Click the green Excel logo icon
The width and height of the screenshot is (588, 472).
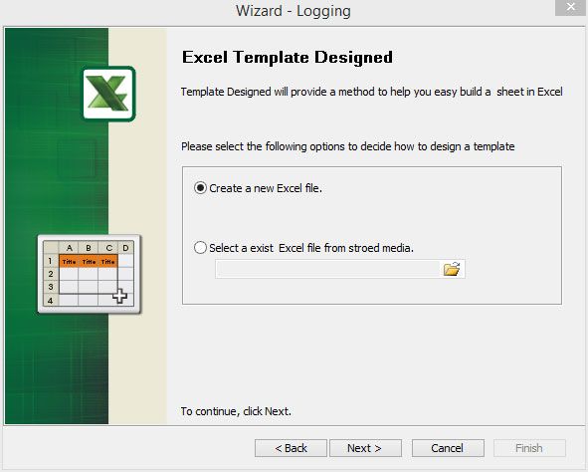pos(108,94)
